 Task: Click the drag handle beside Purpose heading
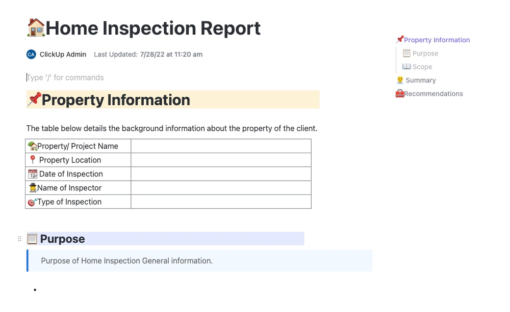(20, 239)
